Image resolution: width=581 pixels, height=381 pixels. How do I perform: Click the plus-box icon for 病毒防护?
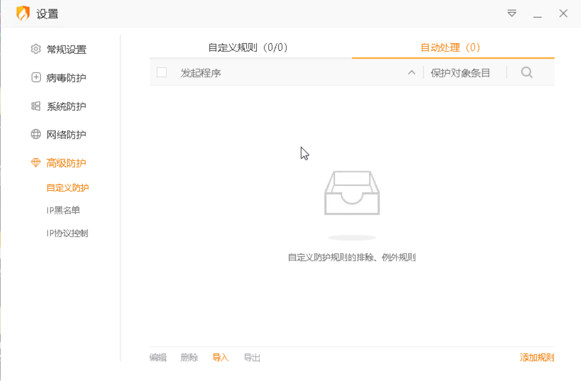pos(36,77)
